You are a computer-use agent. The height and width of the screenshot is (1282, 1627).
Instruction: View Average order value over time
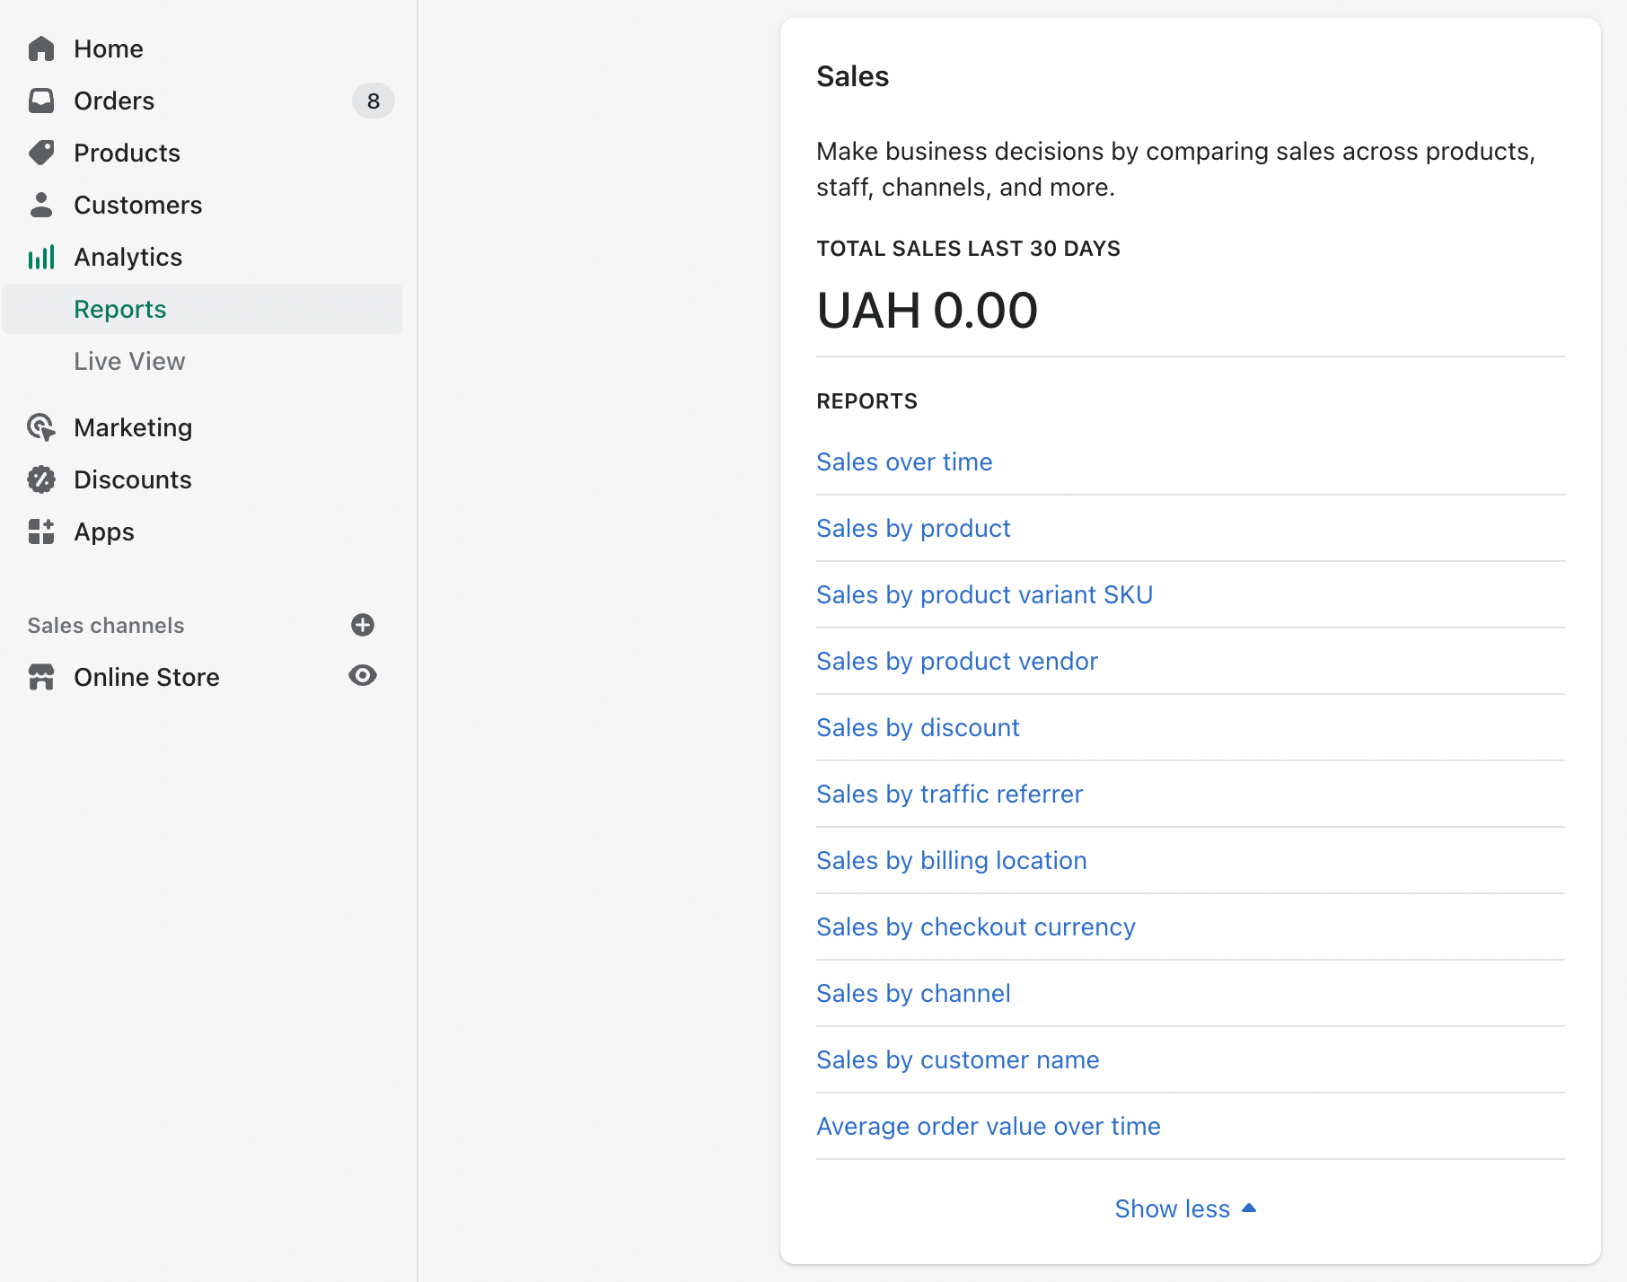988,1126
